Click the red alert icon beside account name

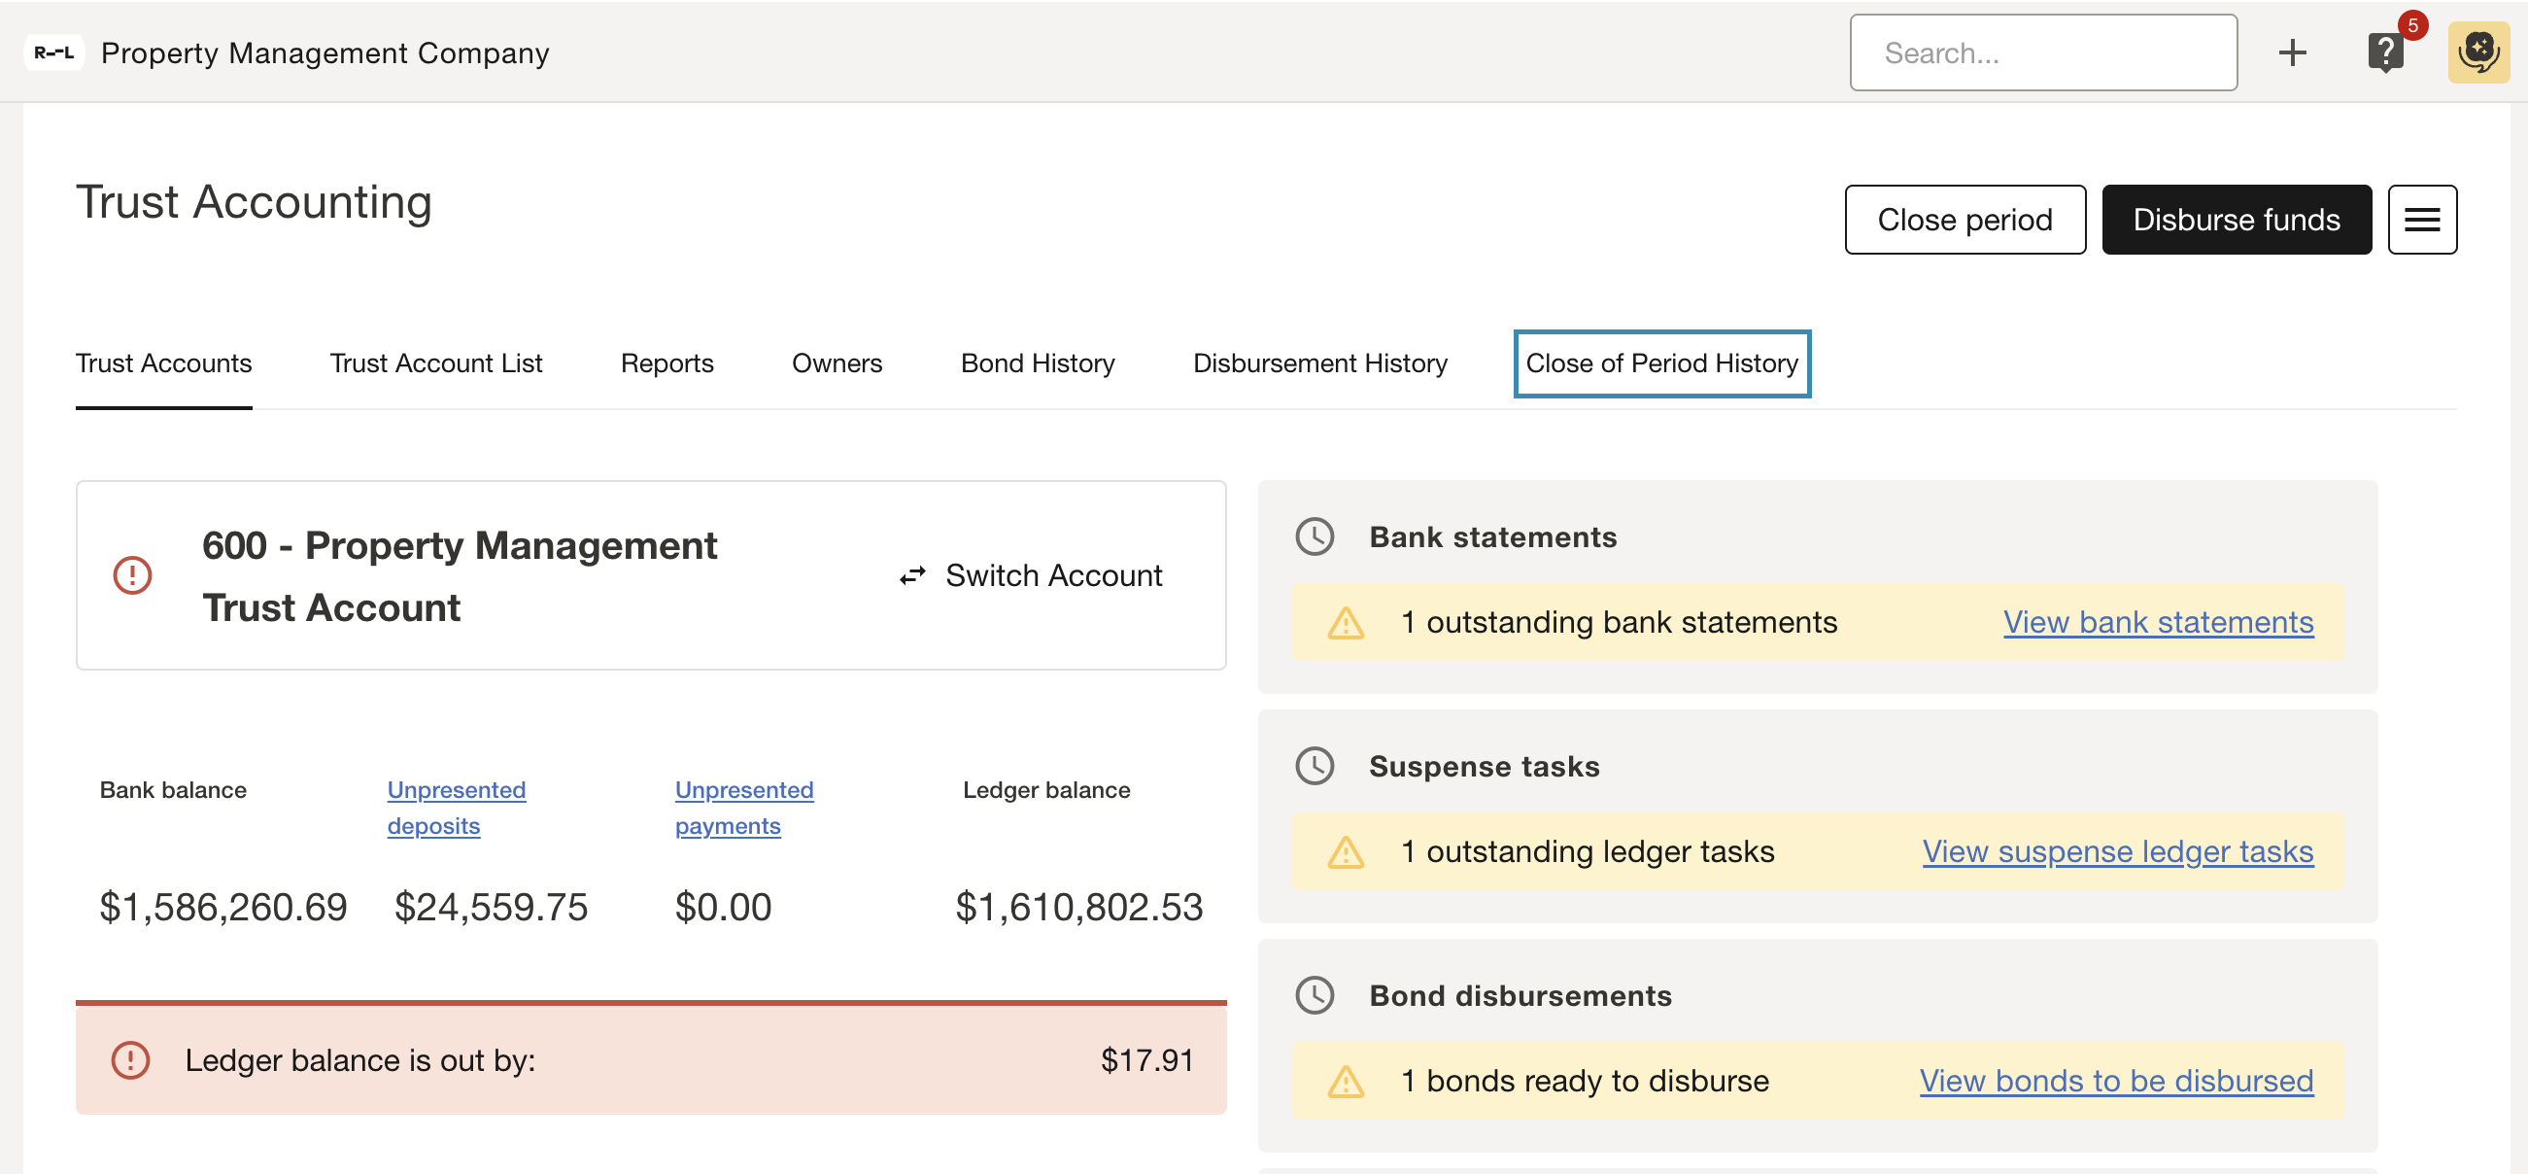[132, 576]
